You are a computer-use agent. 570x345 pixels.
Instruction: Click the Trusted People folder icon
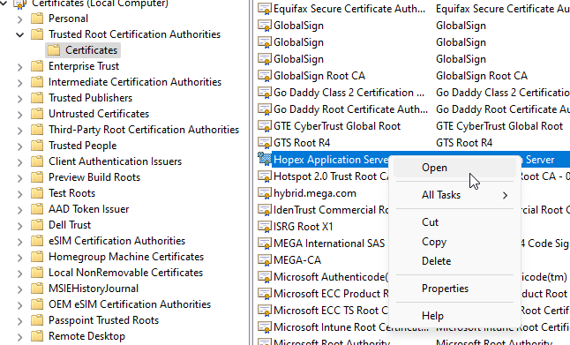click(x=37, y=146)
